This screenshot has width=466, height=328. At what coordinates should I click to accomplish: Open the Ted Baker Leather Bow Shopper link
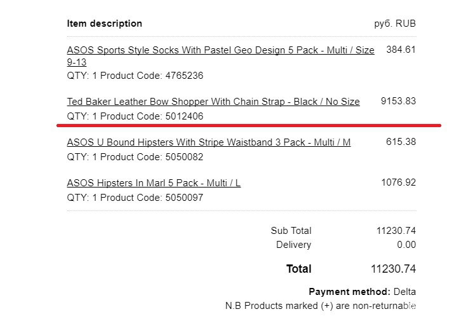(x=213, y=102)
